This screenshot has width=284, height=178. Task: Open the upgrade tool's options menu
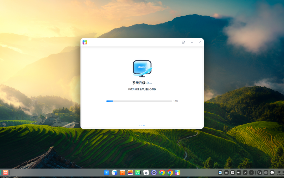click(x=183, y=42)
